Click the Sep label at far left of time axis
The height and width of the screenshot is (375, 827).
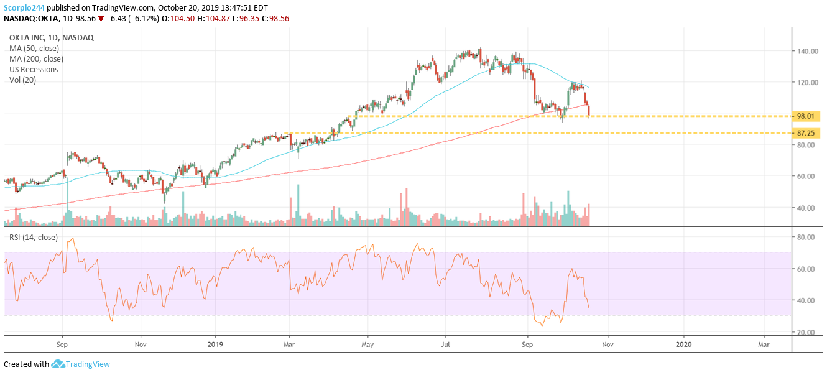pyautogui.click(x=62, y=343)
